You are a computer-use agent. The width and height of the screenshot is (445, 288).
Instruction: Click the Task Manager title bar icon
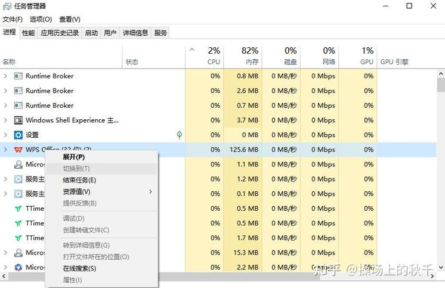click(7, 6)
